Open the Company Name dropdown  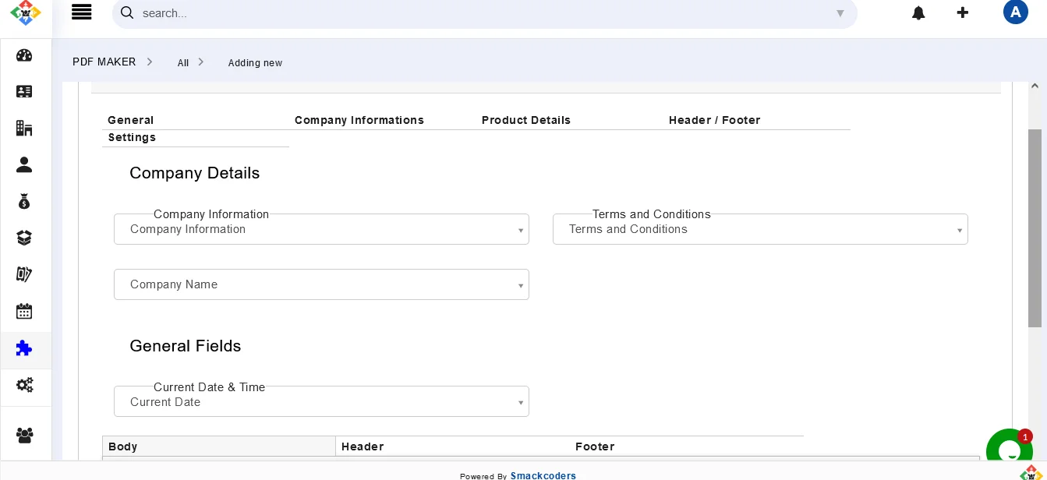(x=321, y=284)
